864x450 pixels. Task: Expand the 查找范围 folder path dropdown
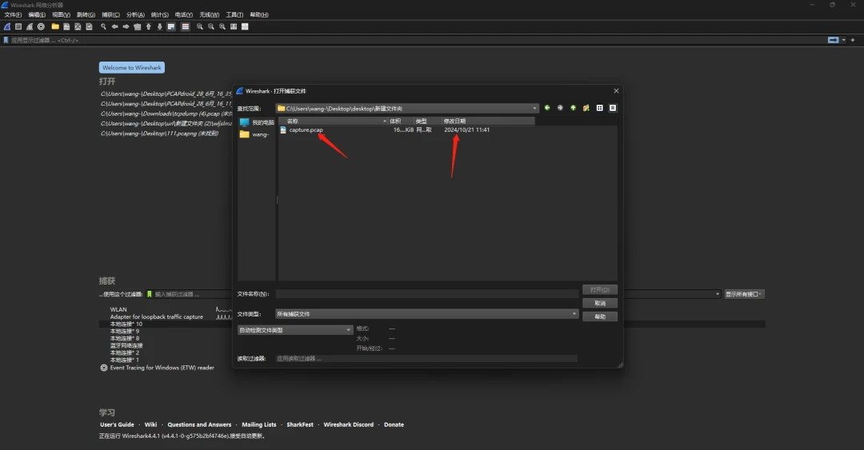point(534,108)
